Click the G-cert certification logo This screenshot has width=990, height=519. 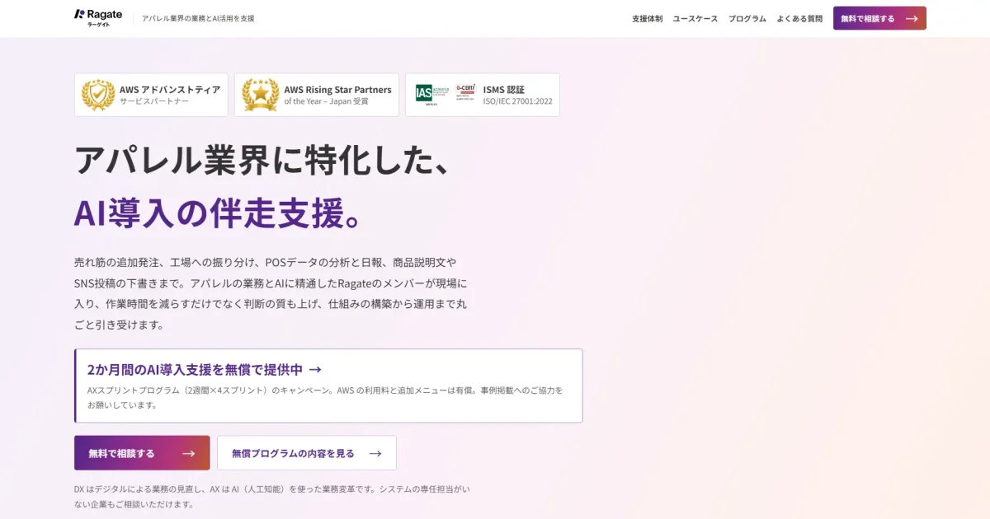(465, 91)
